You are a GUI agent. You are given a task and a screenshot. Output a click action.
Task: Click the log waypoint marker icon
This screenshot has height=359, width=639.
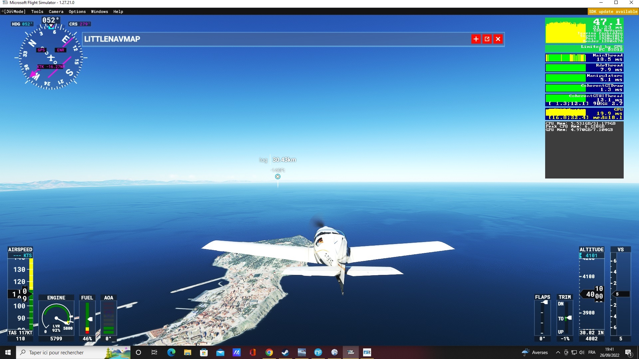coord(278,177)
